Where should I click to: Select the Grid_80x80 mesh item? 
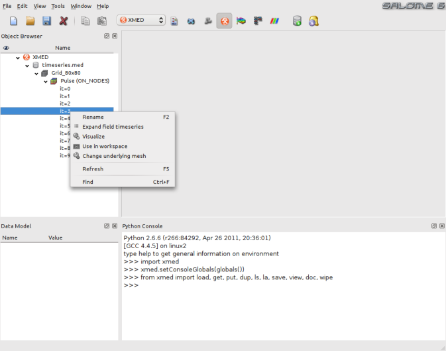(66, 73)
